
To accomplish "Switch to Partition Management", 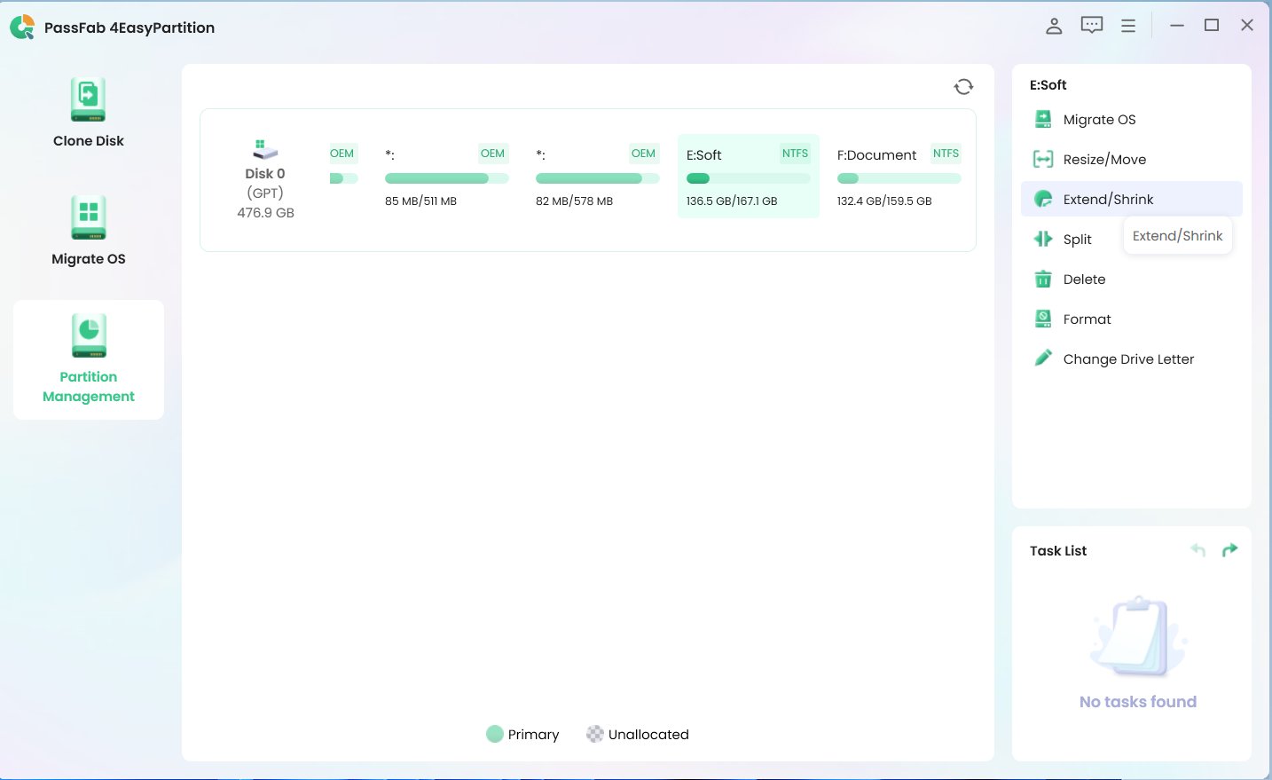I will click(88, 358).
